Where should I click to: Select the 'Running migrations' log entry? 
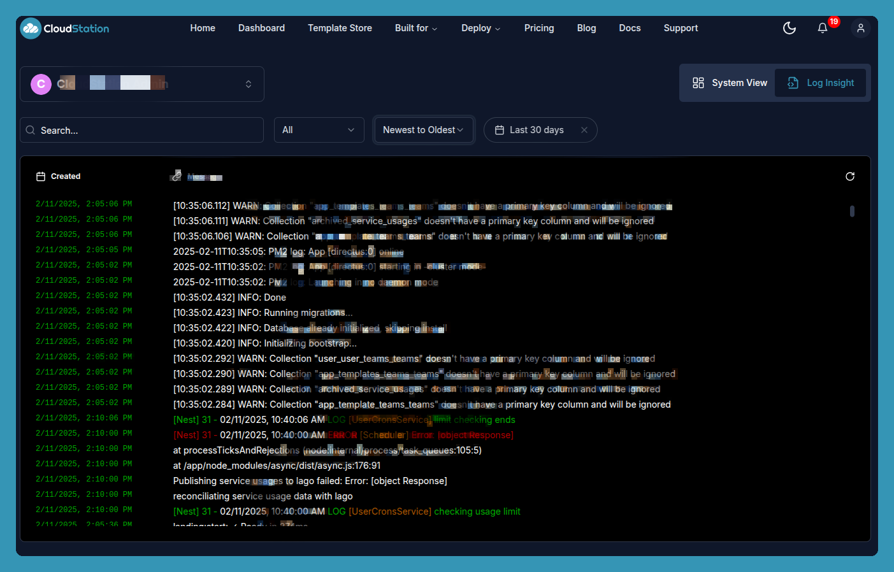coord(263,313)
